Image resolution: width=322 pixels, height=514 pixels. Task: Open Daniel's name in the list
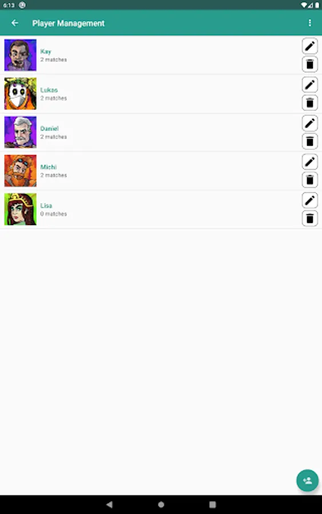click(49, 128)
